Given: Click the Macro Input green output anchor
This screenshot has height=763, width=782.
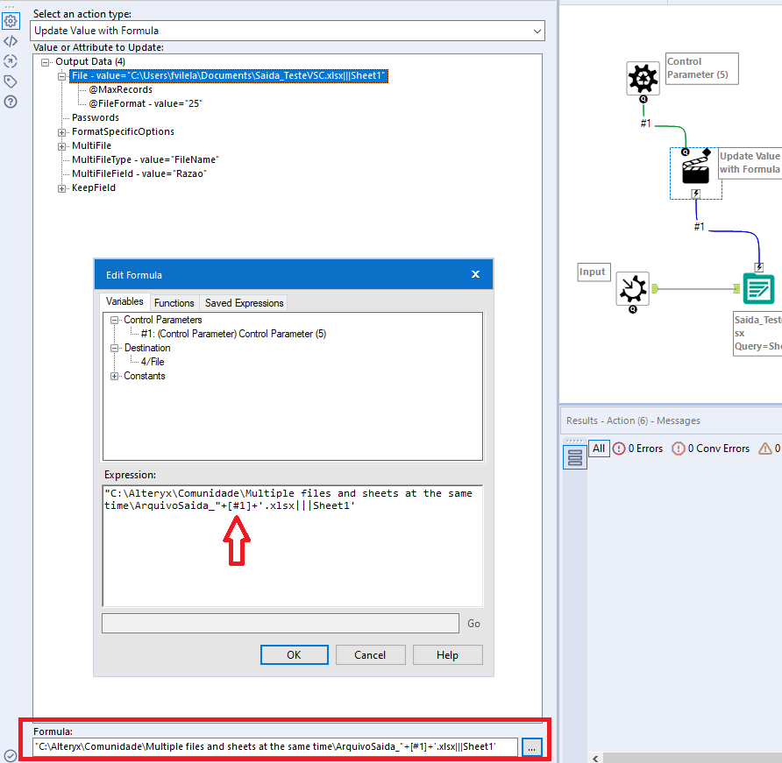Looking at the screenshot, I should (x=655, y=288).
